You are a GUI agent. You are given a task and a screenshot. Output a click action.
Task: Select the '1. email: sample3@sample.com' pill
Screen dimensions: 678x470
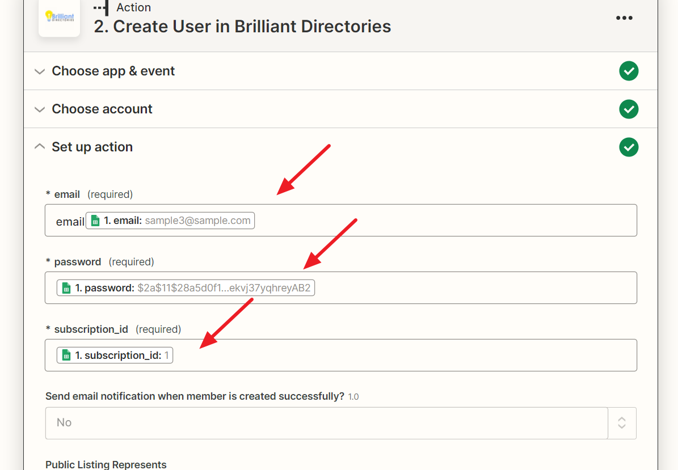point(170,221)
